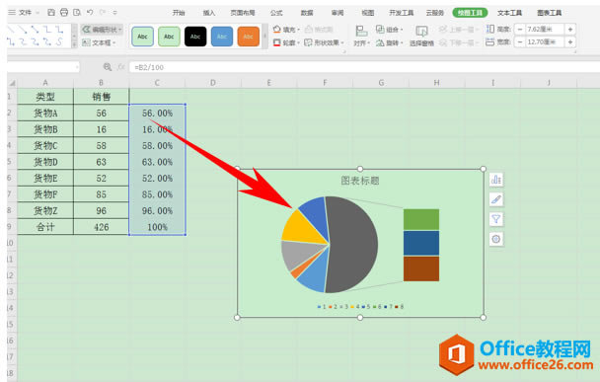Click the Save icon in quick access toolbar

point(51,12)
